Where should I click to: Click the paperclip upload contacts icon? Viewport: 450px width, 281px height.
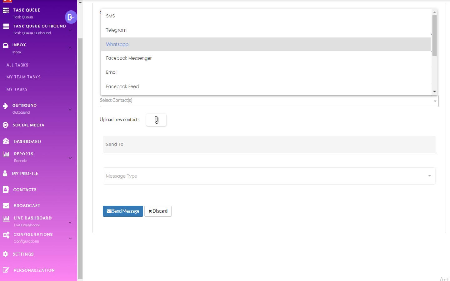point(156,120)
